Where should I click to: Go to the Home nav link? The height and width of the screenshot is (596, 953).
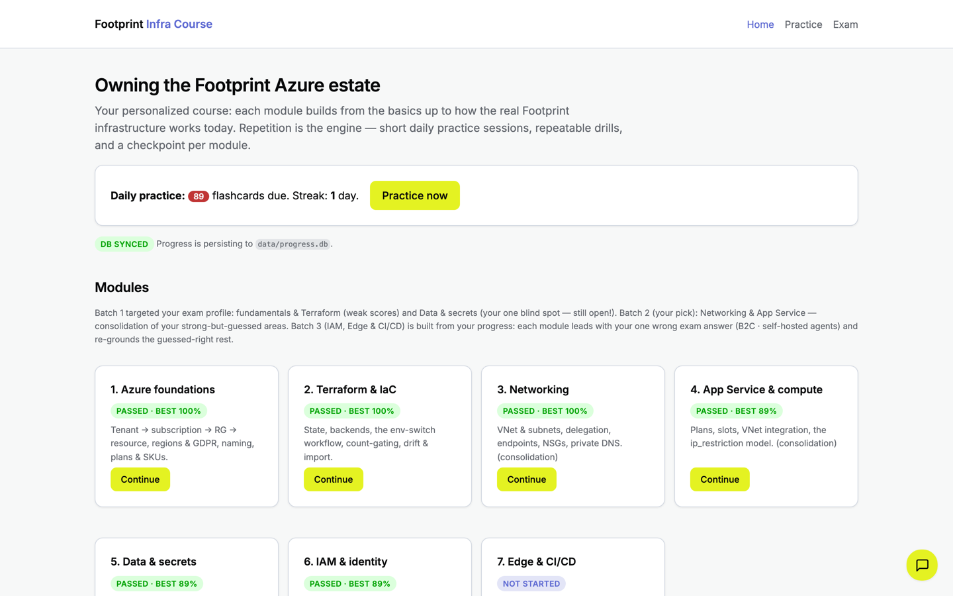(760, 25)
